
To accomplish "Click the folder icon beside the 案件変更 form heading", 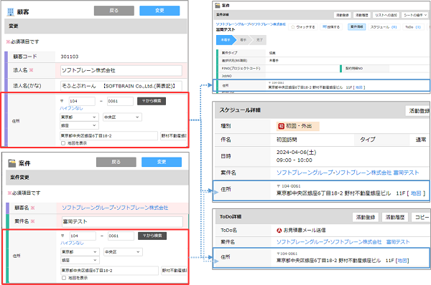I will [11, 163].
